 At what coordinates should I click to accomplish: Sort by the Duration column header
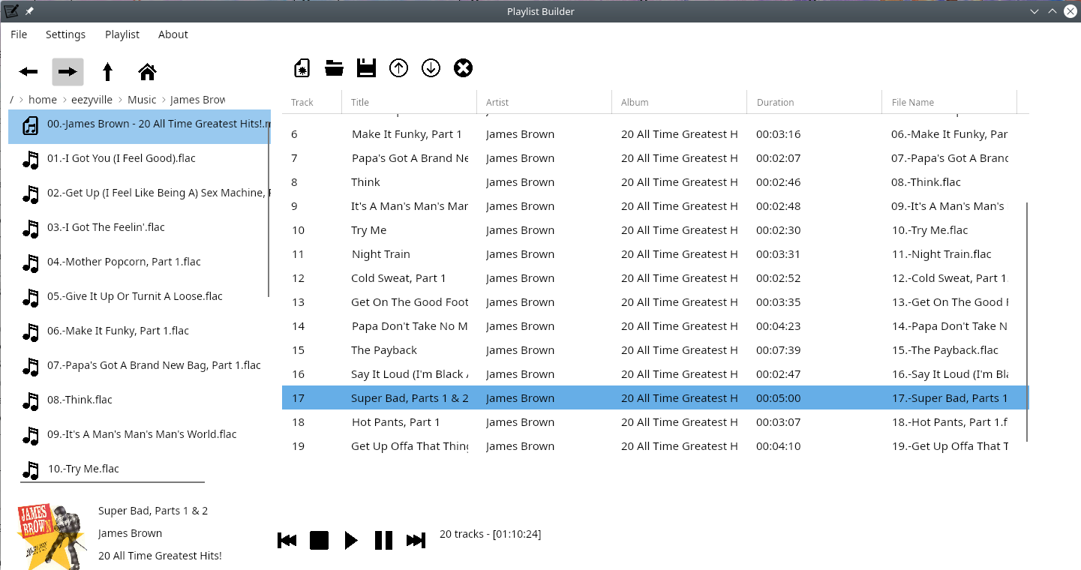coord(815,102)
